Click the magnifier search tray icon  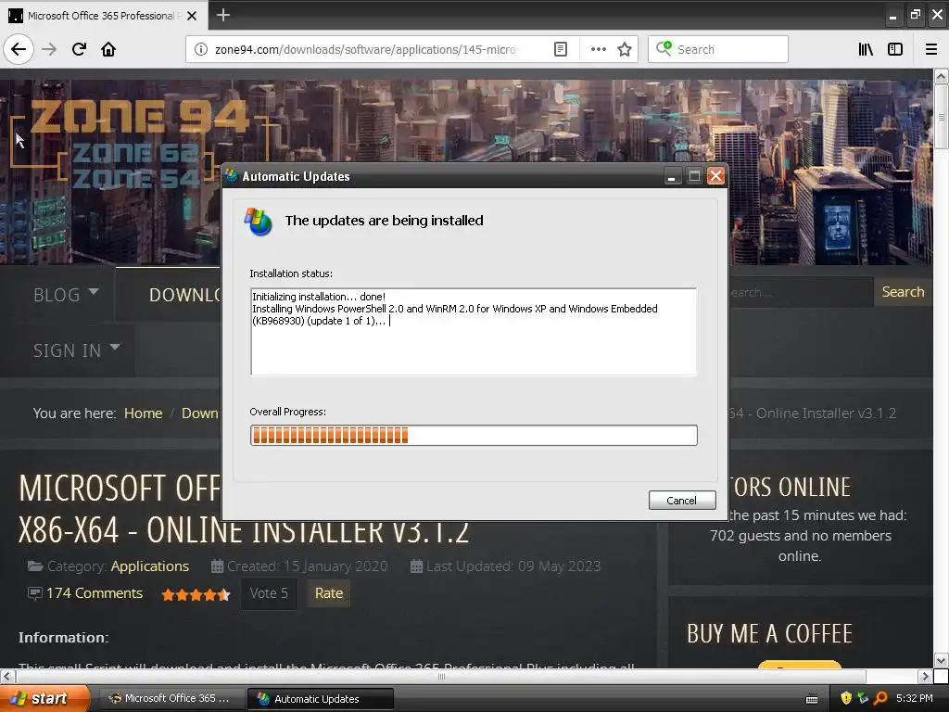pyautogui.click(x=880, y=698)
